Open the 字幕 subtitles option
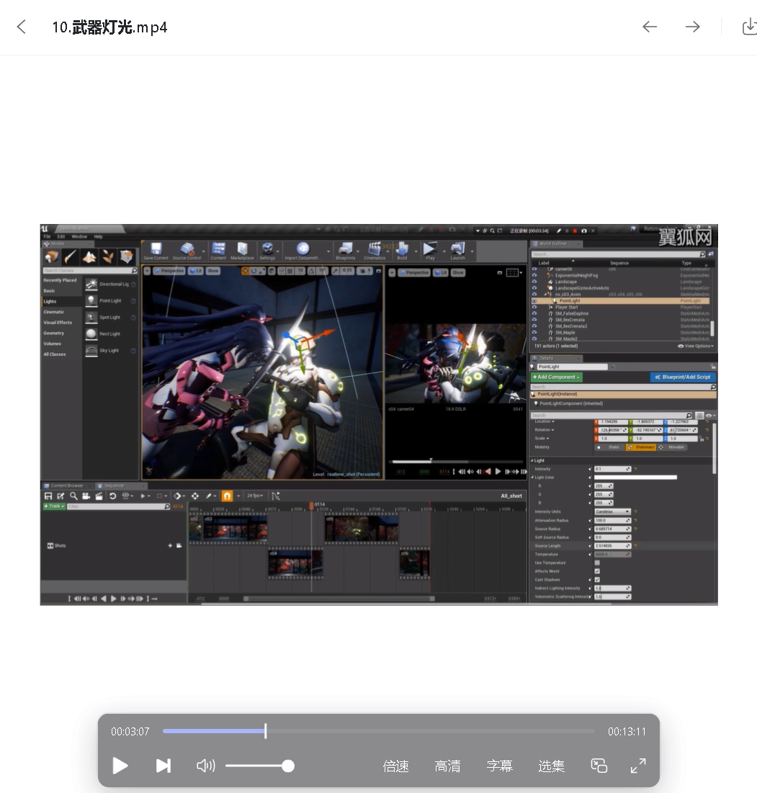The image size is (757, 793). coord(500,766)
